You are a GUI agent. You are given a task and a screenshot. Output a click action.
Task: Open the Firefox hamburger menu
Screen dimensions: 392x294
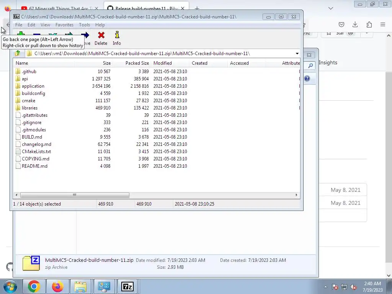point(383,24)
